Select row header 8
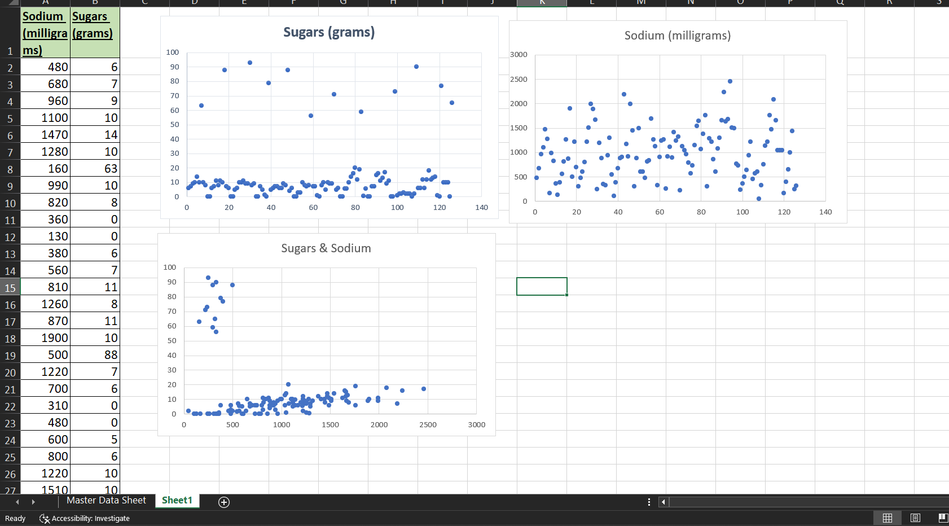This screenshot has width=949, height=526. click(10, 169)
